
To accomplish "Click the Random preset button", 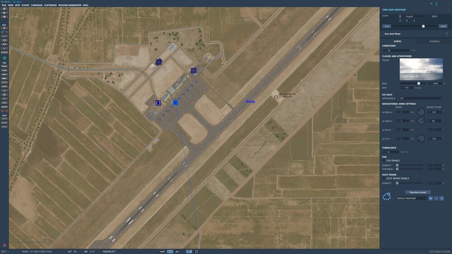I will coord(418,192).
